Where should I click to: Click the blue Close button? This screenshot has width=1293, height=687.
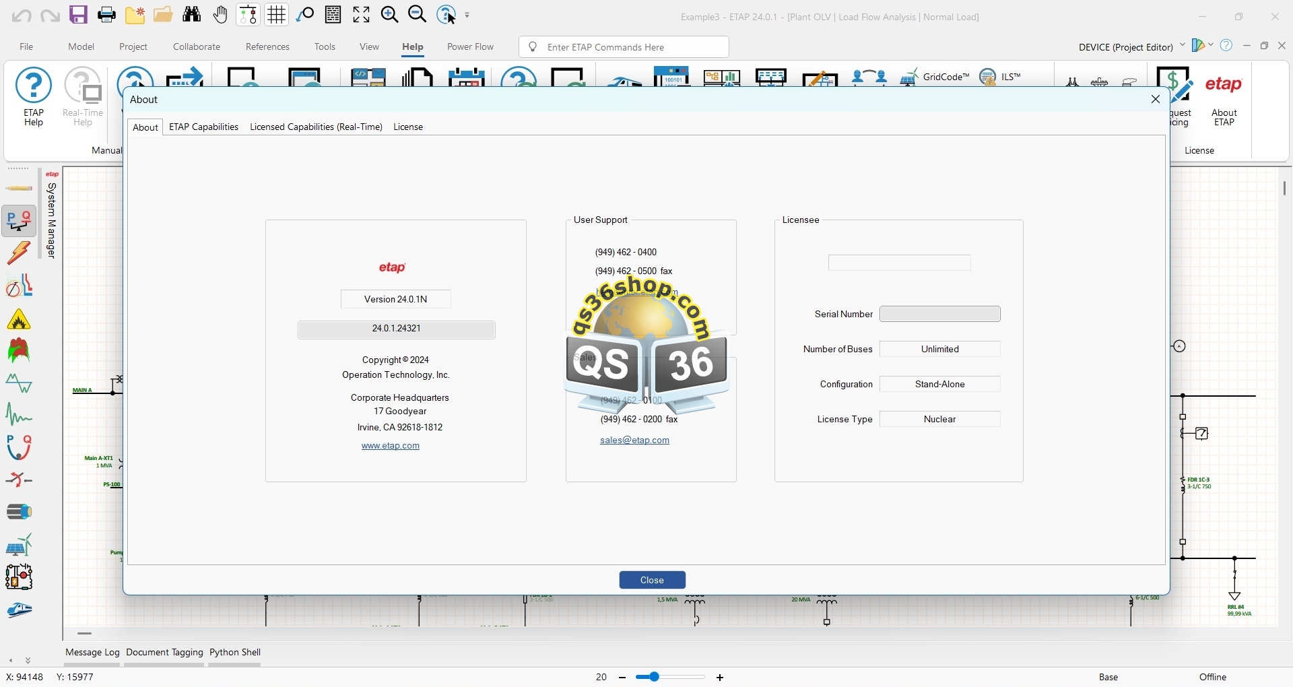pyautogui.click(x=653, y=580)
